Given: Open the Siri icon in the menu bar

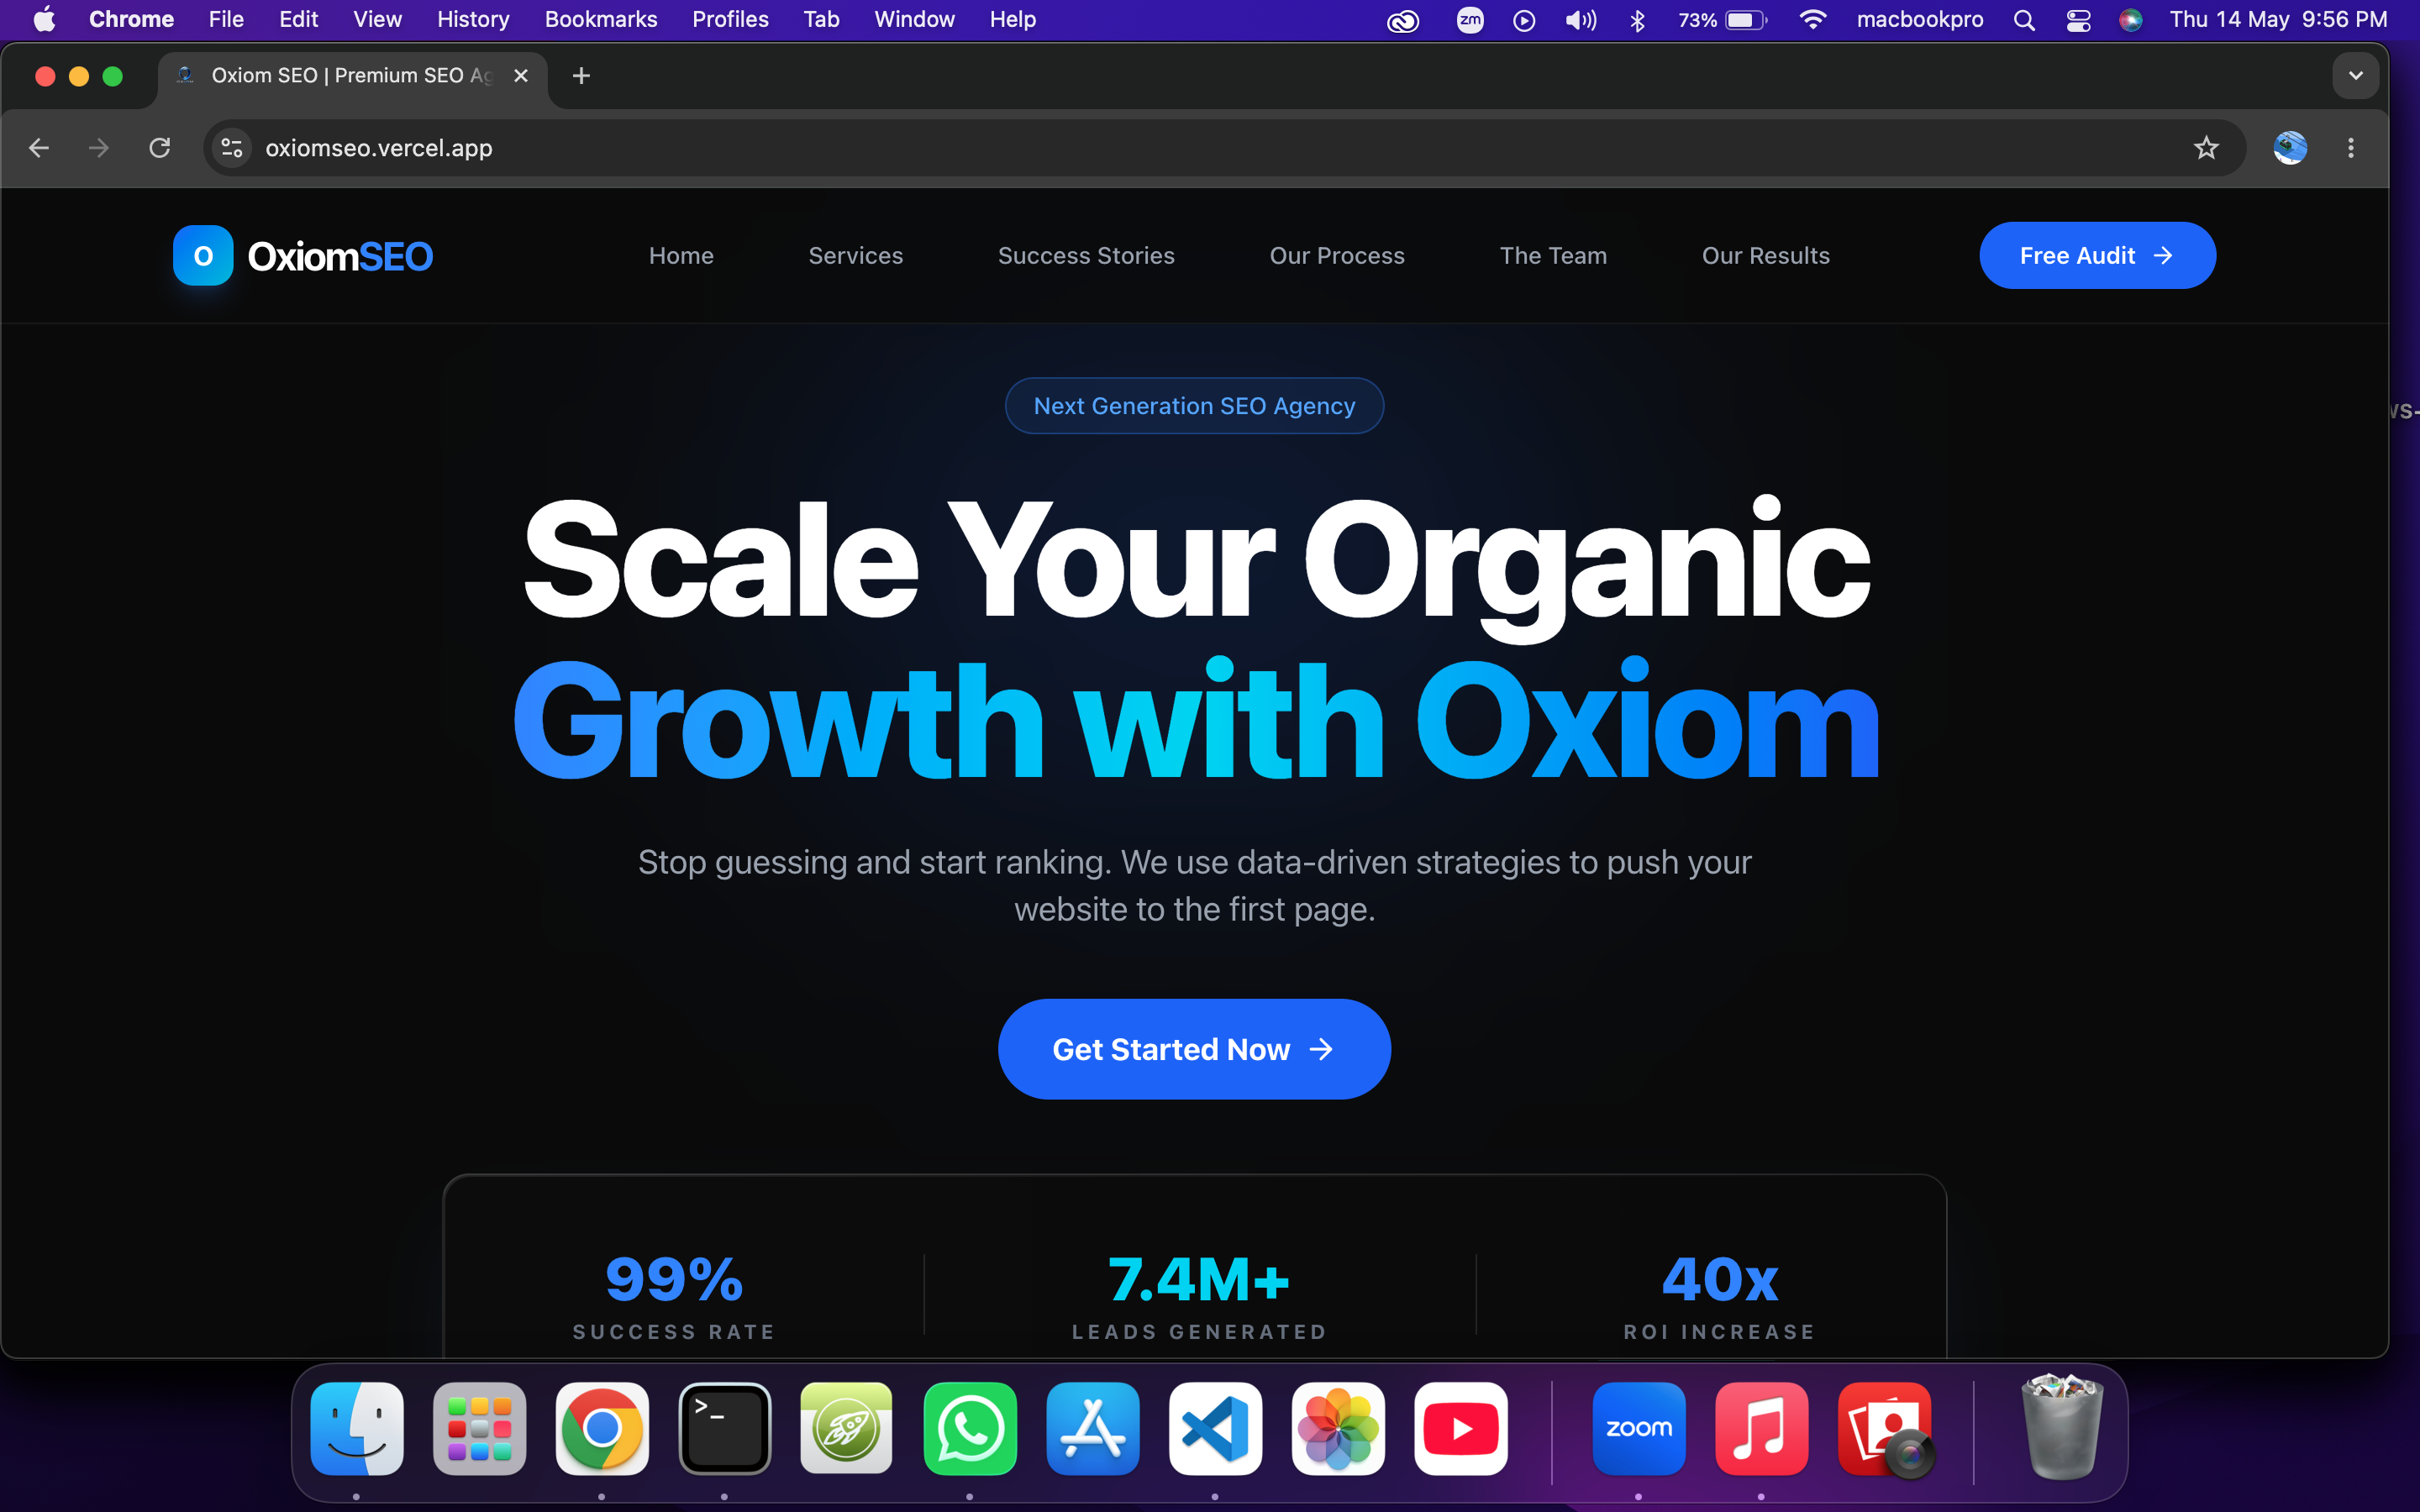Looking at the screenshot, I should [2131, 20].
